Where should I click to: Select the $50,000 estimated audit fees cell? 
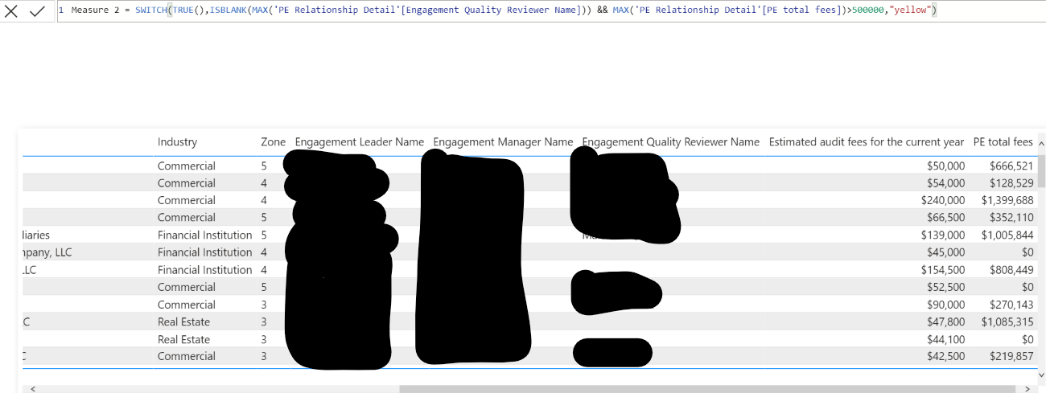coord(945,166)
